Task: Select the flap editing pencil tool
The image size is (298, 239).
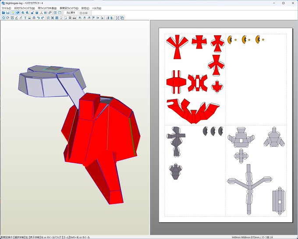Action: 21,18
